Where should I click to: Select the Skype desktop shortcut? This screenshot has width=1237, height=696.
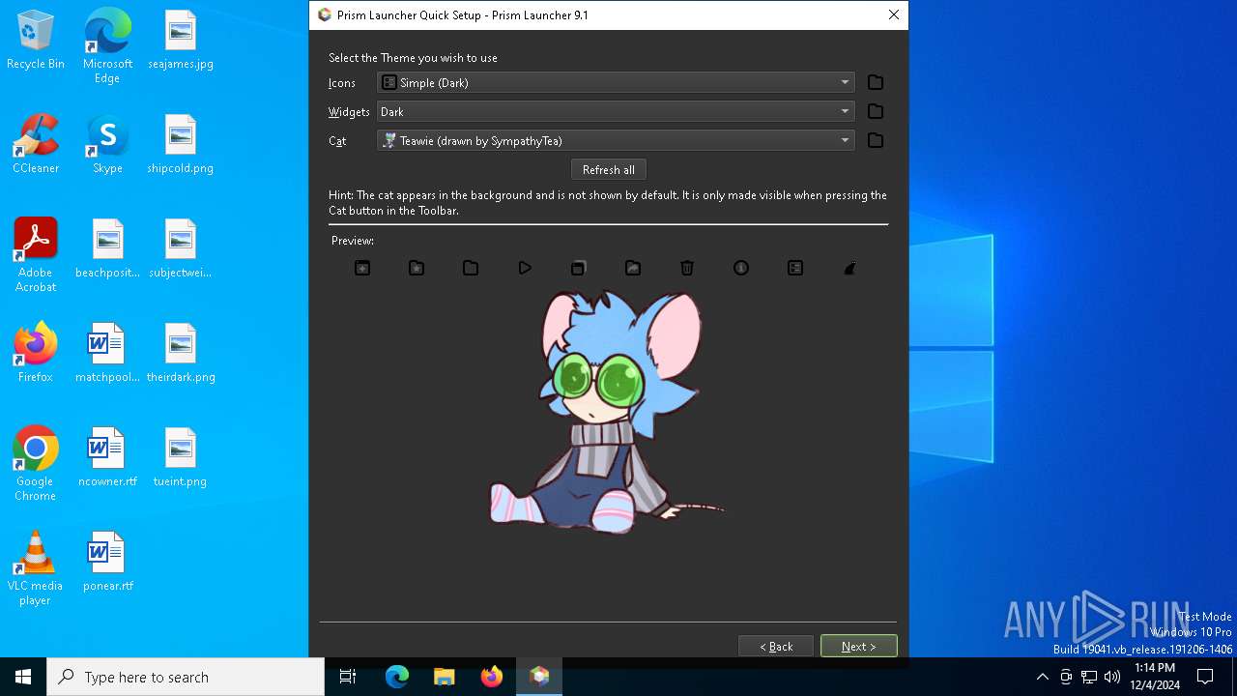coord(107,145)
